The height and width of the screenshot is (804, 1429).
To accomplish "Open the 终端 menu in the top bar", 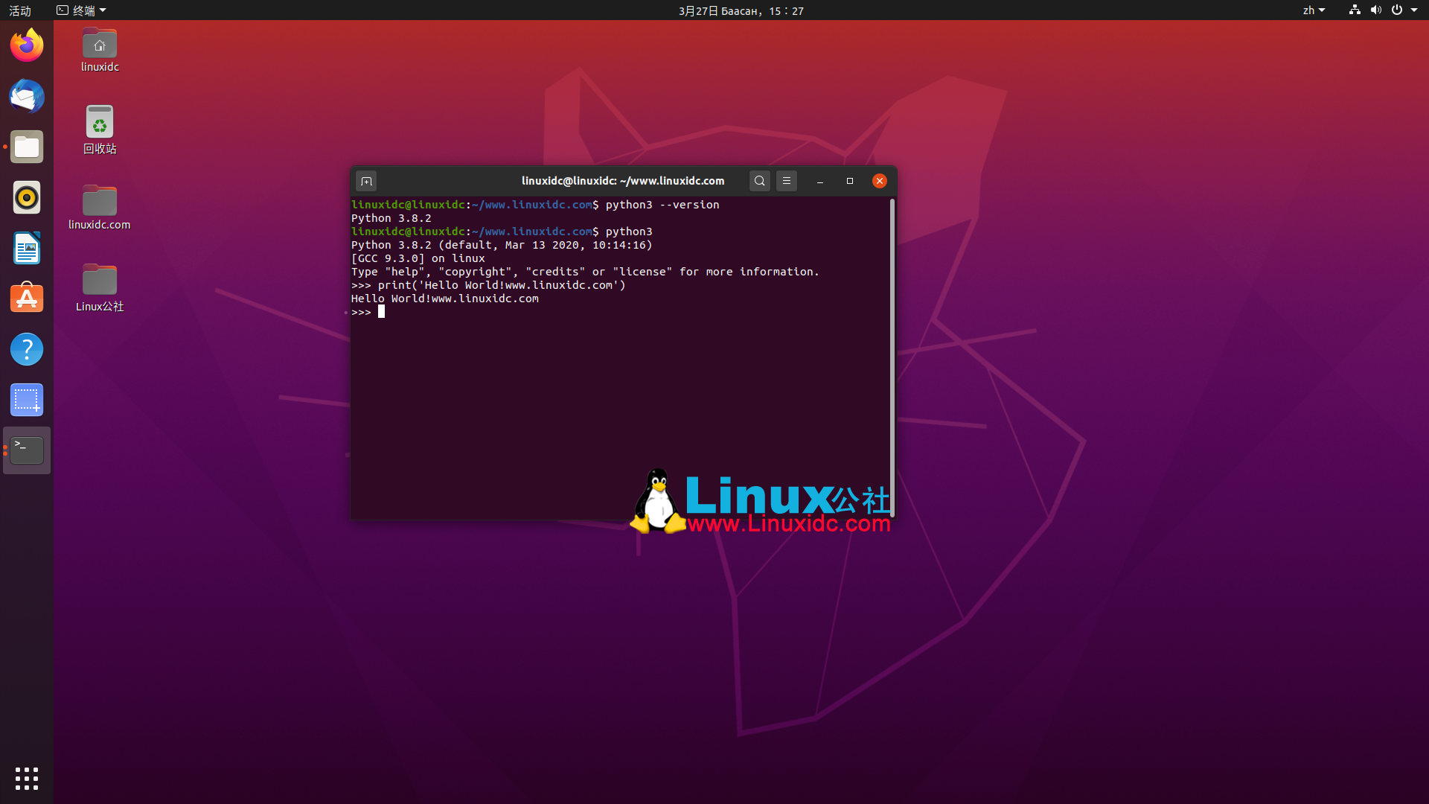I will pyautogui.click(x=80, y=10).
